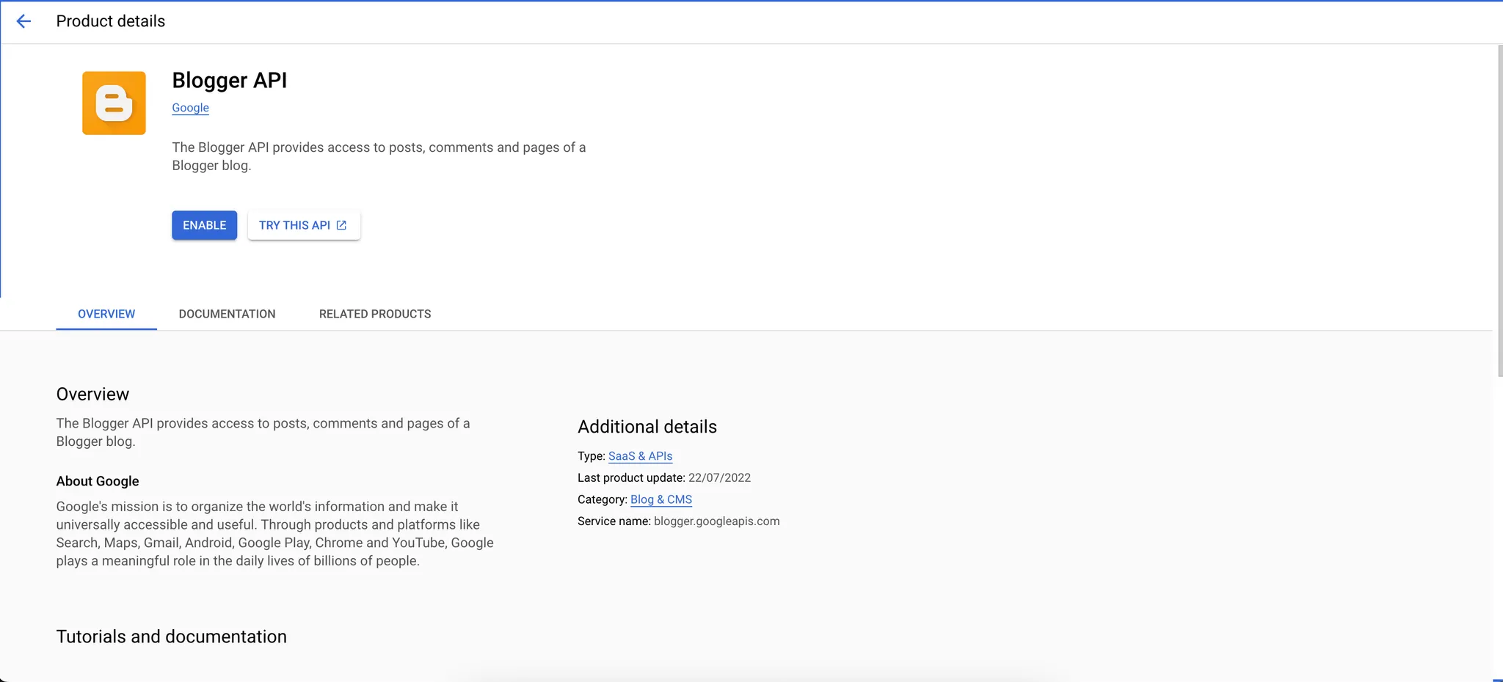
Task: Click the last product update date 22/07/2022
Action: tap(719, 478)
